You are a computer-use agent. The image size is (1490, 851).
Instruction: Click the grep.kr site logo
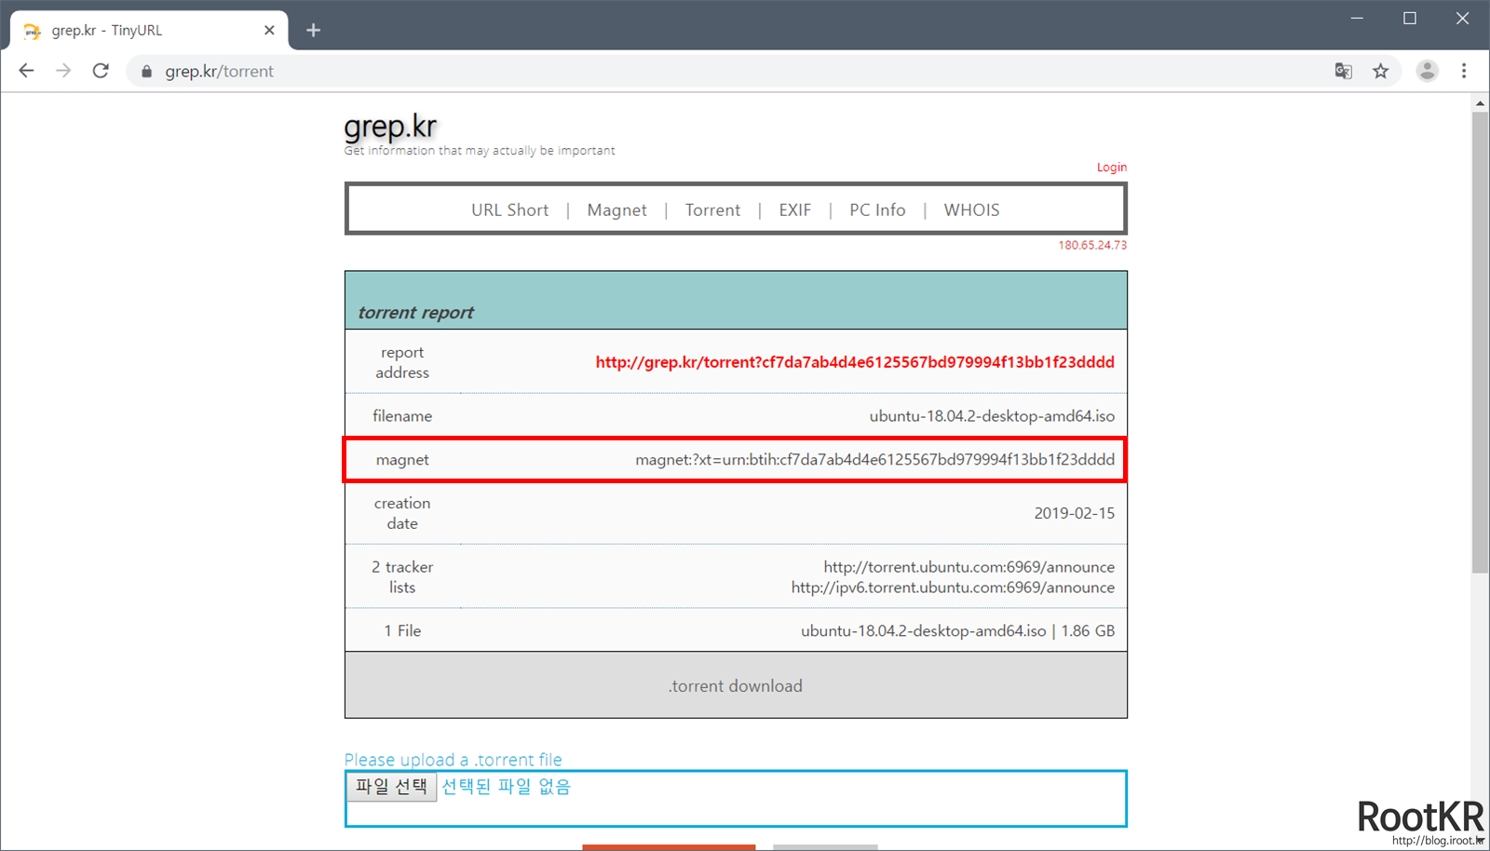[x=390, y=126]
